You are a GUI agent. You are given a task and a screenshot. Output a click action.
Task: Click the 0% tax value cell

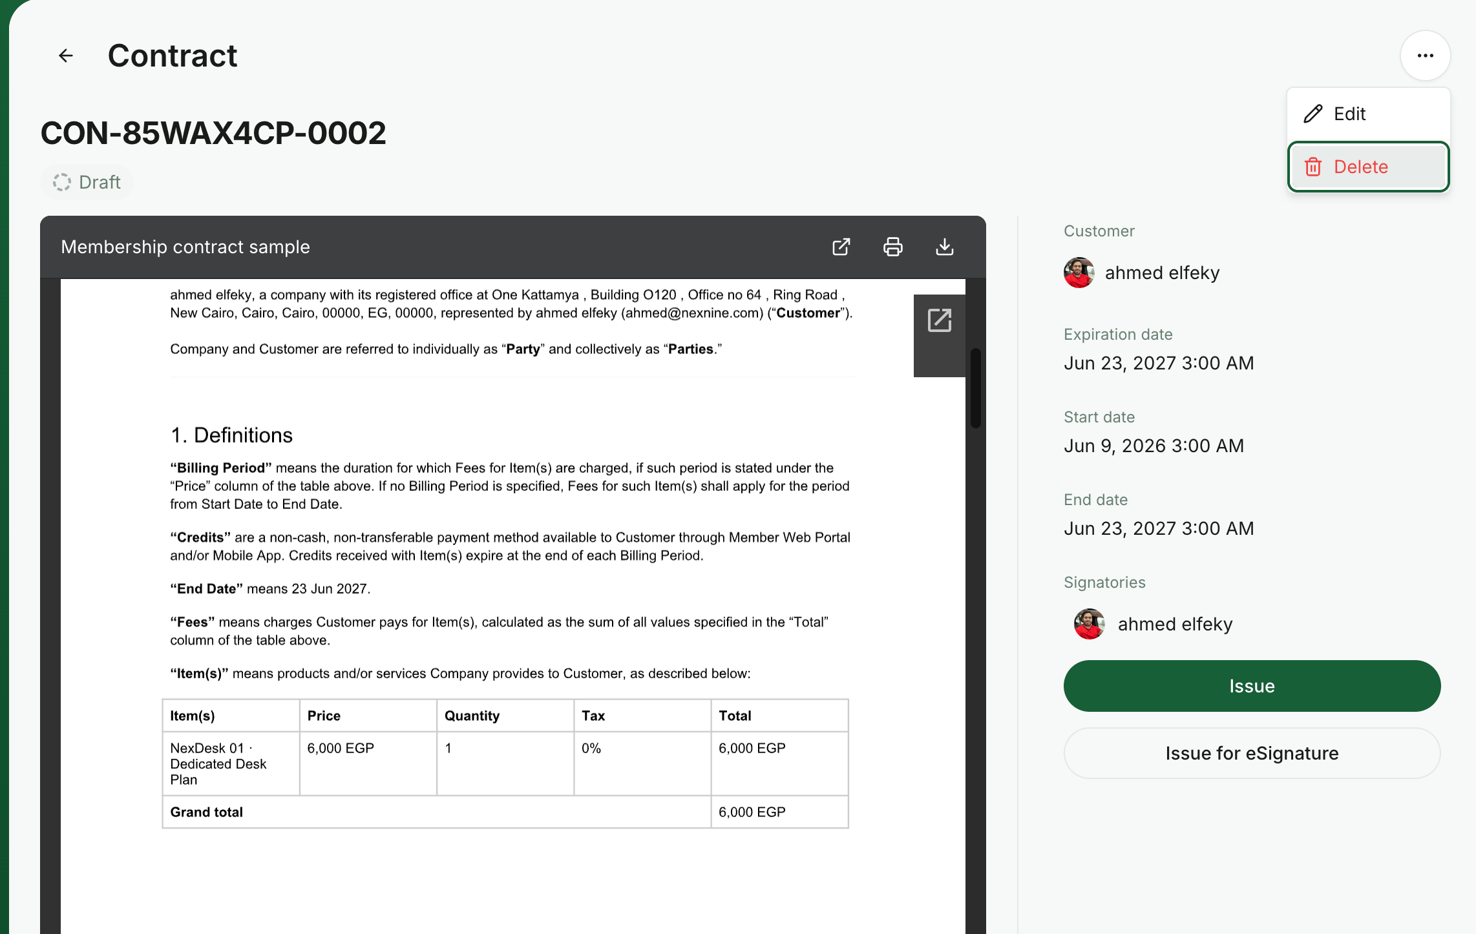tap(642, 763)
